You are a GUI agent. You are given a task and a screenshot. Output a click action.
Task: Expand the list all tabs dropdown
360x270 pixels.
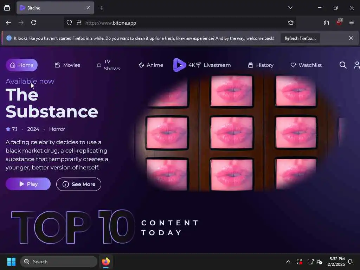290,8
